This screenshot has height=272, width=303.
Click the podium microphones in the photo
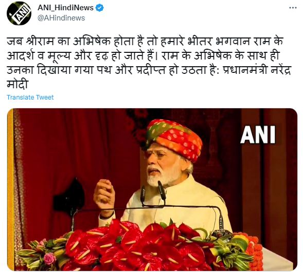153,193
